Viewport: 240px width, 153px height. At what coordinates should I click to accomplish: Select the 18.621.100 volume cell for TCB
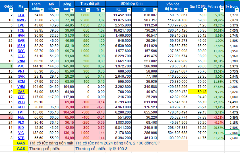[119, 30]
